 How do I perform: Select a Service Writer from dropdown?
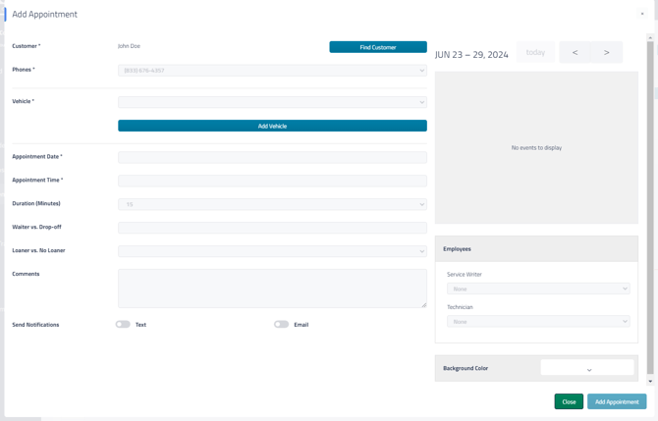pyautogui.click(x=537, y=289)
